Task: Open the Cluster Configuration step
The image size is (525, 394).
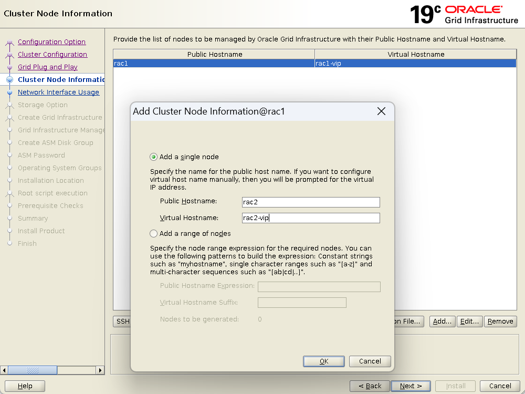Action: pos(52,55)
